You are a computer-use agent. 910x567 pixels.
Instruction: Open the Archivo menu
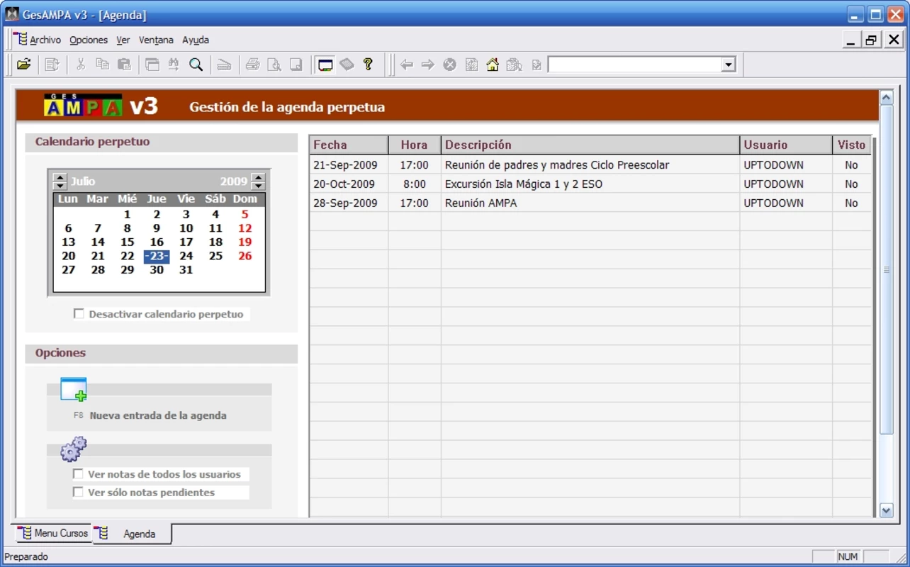[45, 40]
